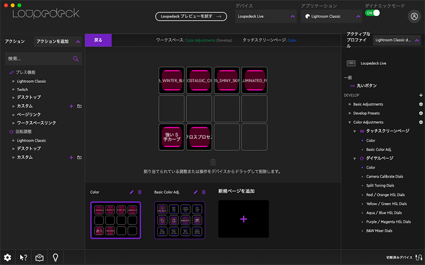Viewport: 425px width, 265px height.
Task: Select Aqua / Blue HSL Dials
Action: (x=384, y=213)
